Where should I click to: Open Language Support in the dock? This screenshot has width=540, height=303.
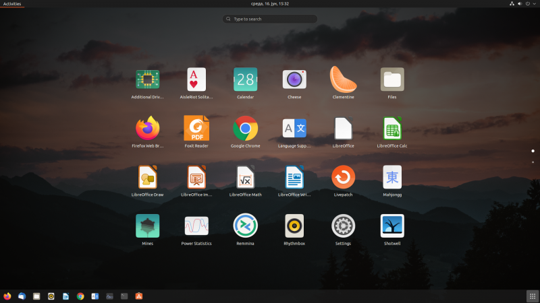[95, 296]
